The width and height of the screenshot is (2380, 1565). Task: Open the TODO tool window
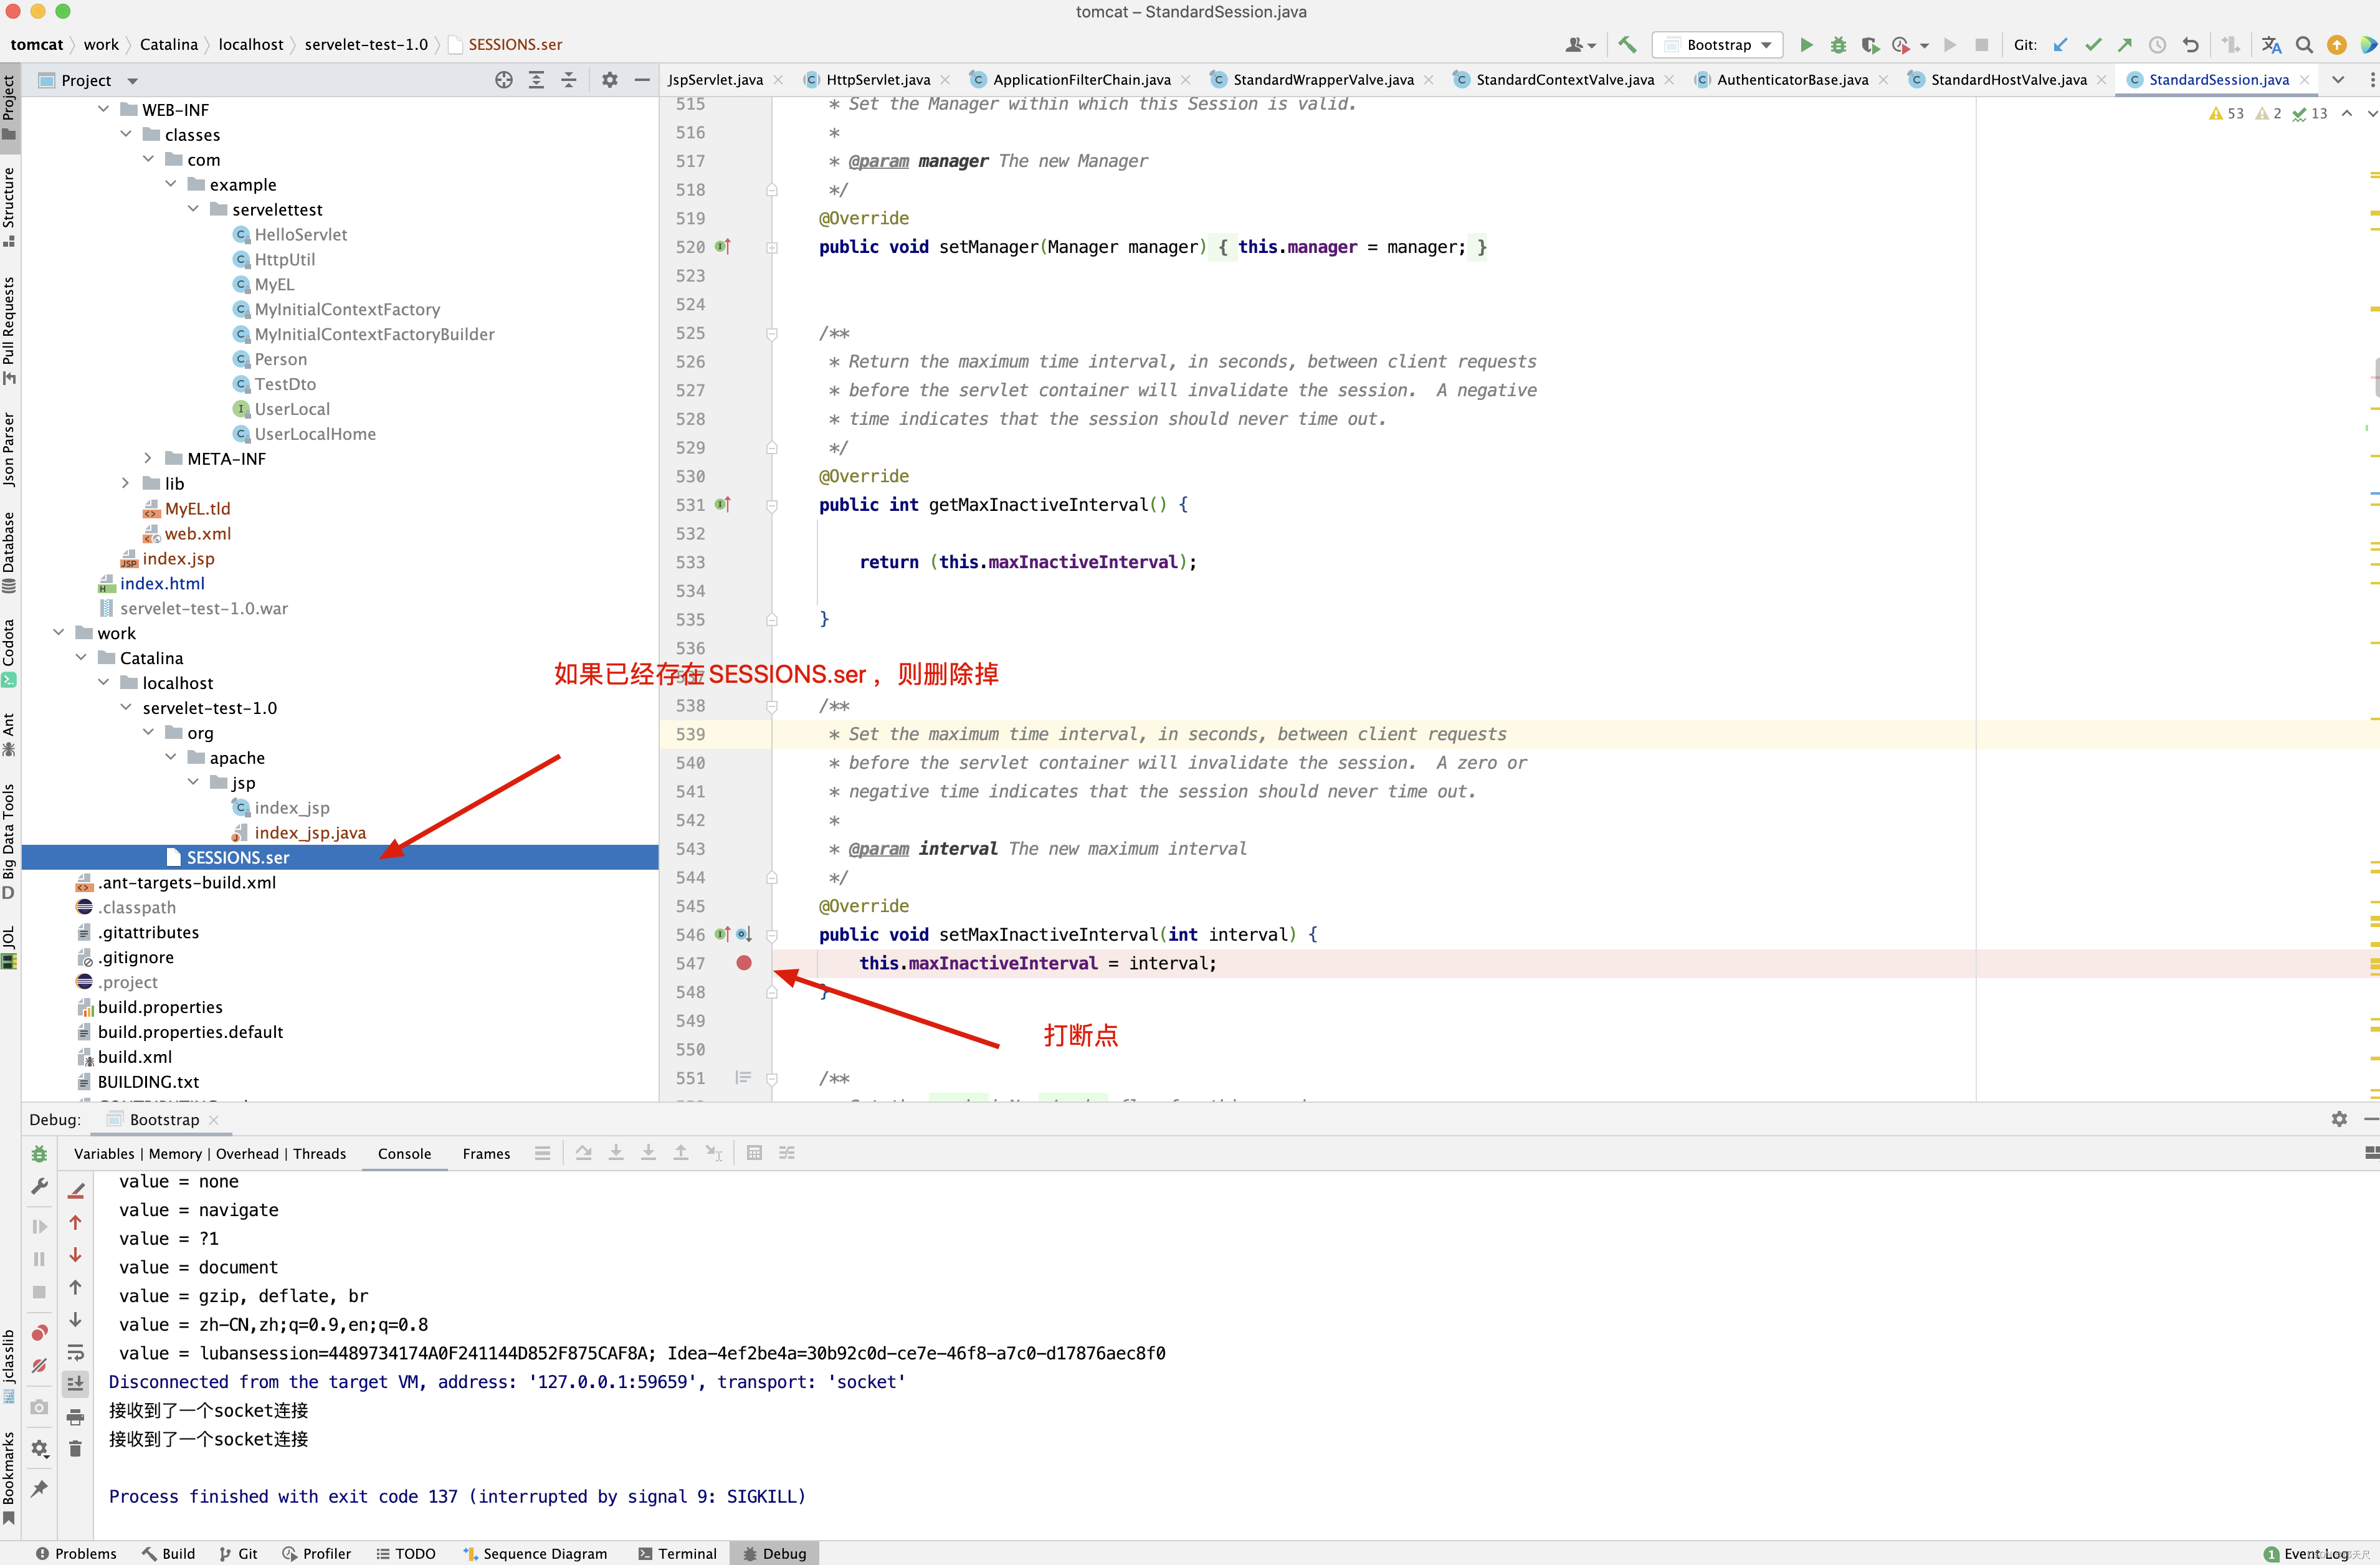(x=405, y=1554)
